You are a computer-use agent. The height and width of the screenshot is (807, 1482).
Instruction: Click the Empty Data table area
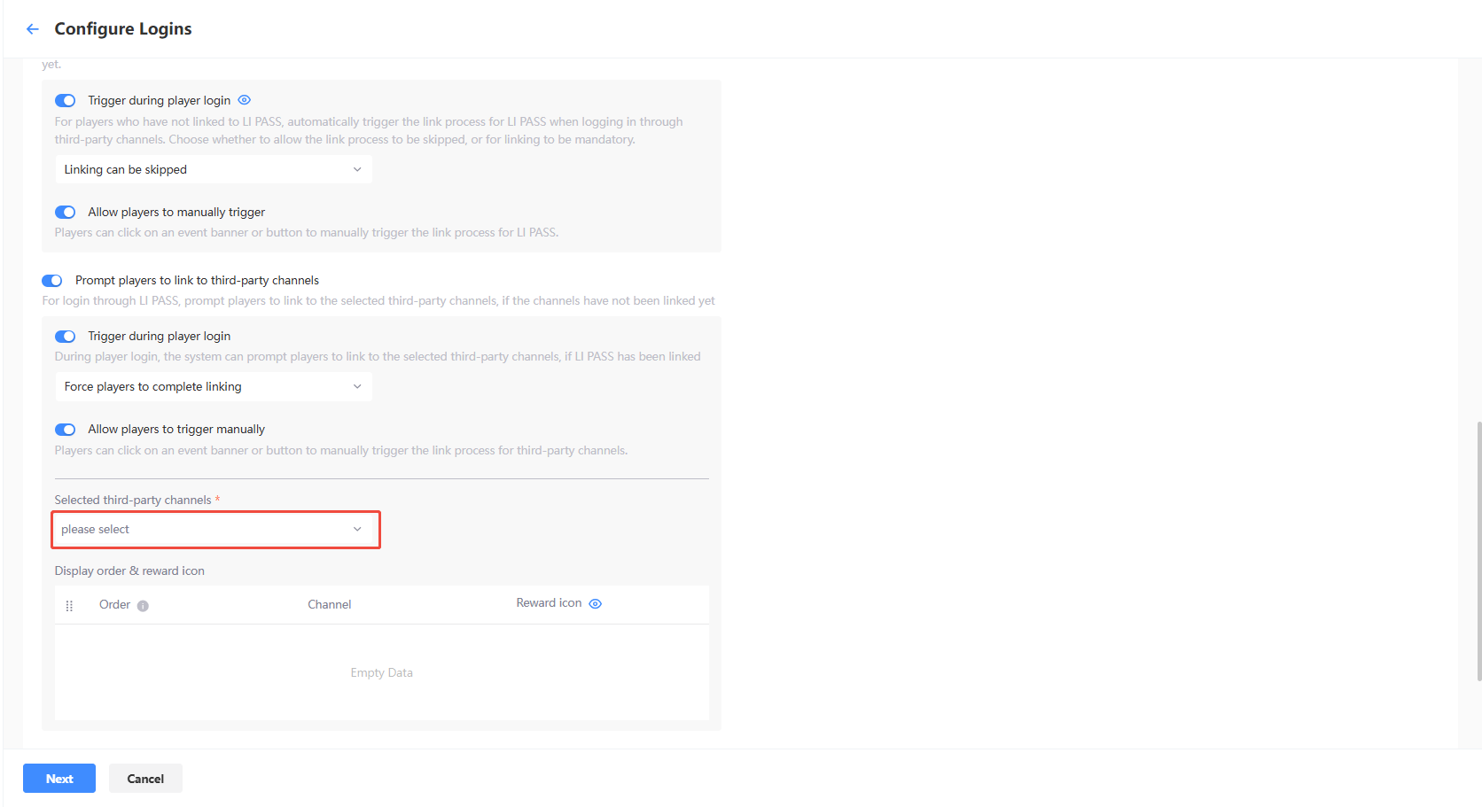point(381,671)
